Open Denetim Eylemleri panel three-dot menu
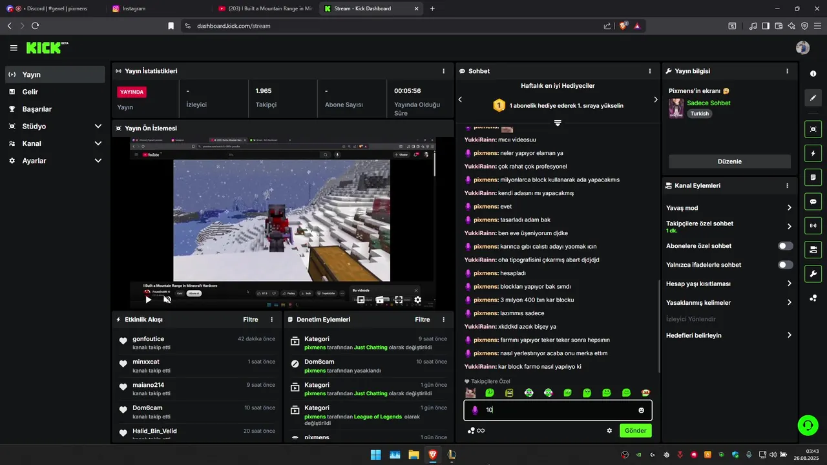Image resolution: width=827 pixels, height=465 pixels. tap(443, 320)
